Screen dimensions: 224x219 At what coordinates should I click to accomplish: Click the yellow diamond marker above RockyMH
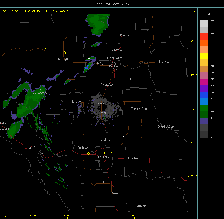point(65,53)
